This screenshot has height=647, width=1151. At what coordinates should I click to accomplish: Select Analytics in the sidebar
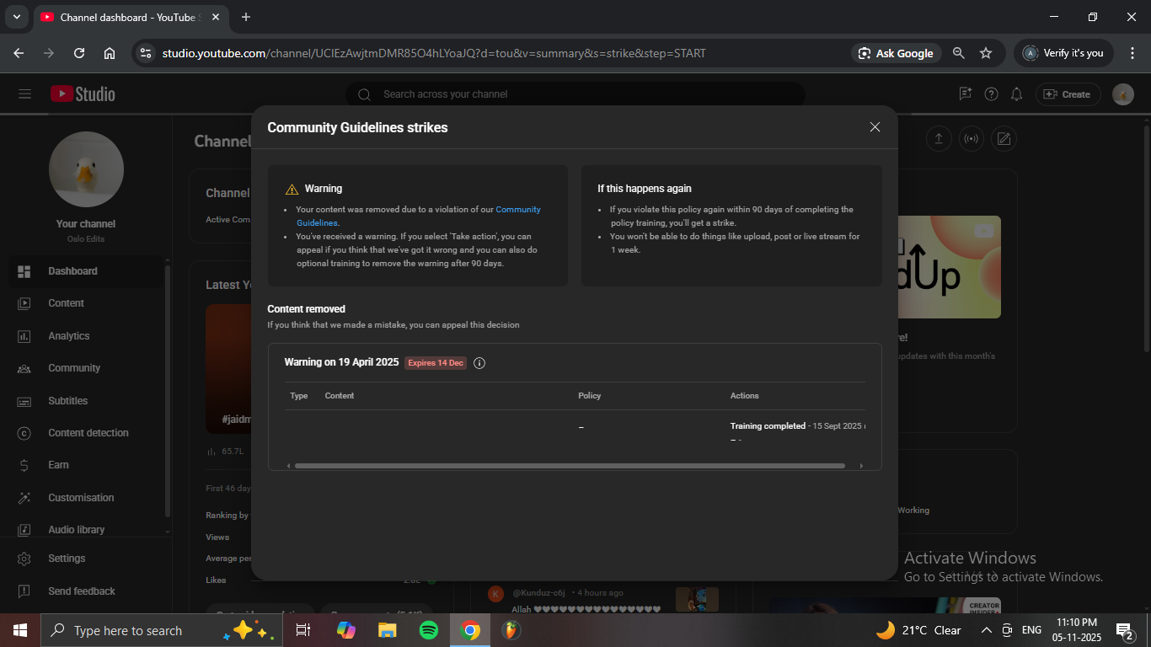[68, 336]
